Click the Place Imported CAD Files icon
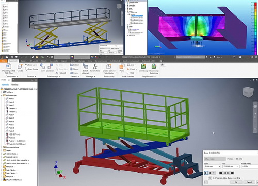The width and height of the screenshot is (258, 186). (8, 66)
